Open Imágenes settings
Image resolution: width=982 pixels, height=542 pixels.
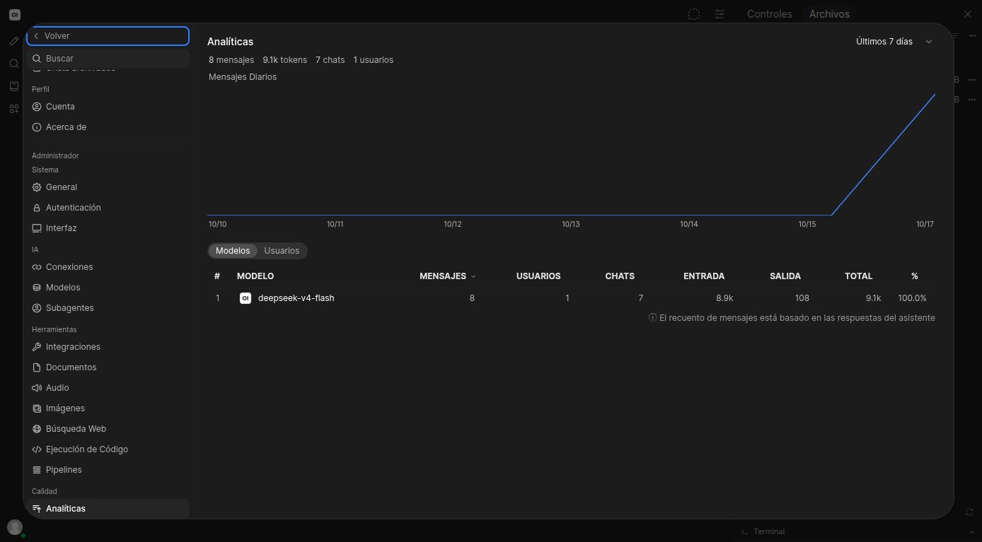point(108,408)
